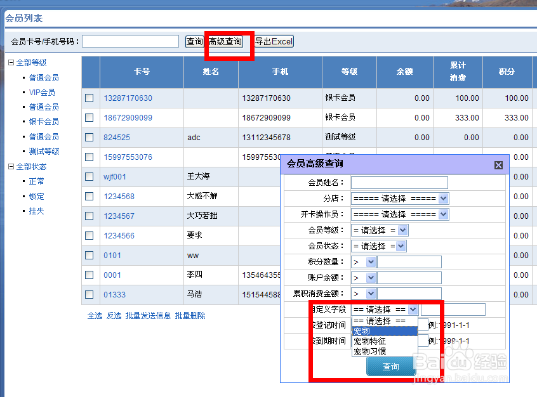Select VIP会员 in the left sidebar
The image size is (537, 397).
(x=43, y=92)
